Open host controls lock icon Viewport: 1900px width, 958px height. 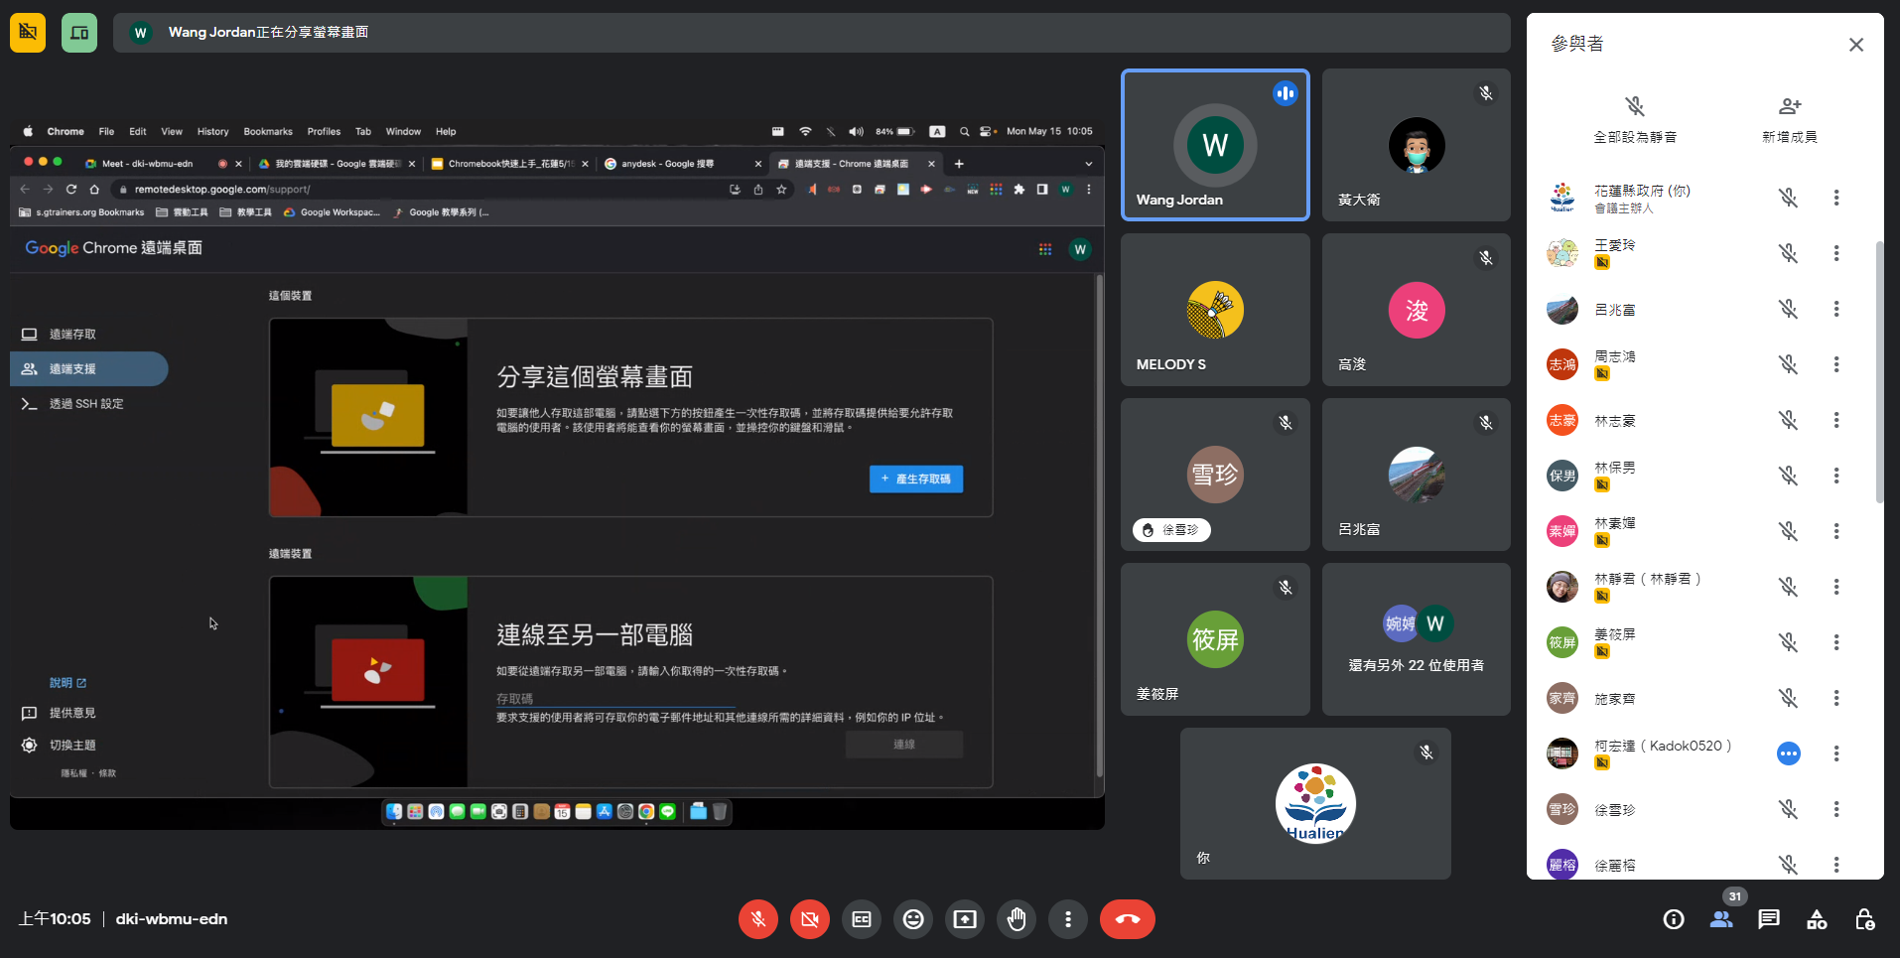pyautogui.click(x=1864, y=919)
